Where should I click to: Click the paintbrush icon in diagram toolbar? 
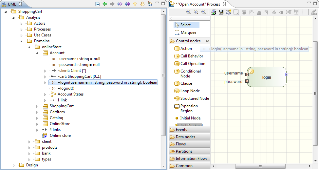[314, 12]
